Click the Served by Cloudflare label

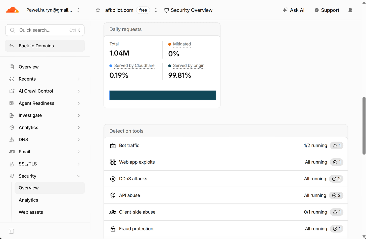tap(134, 65)
